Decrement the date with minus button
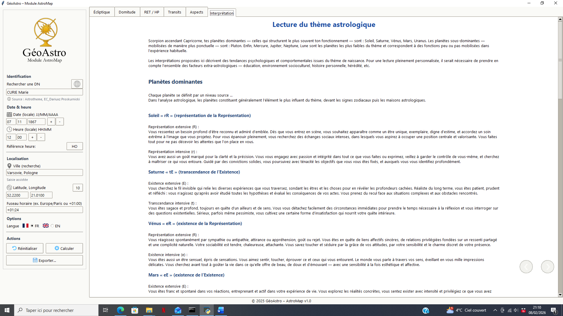 pyautogui.click(x=60, y=122)
